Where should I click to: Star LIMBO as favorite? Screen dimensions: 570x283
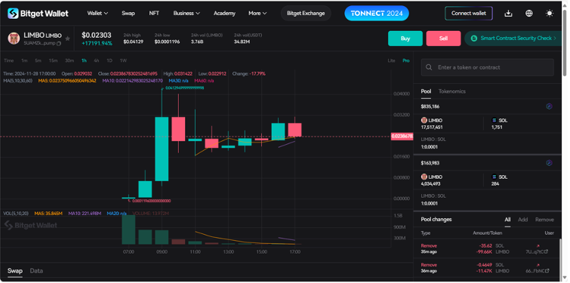coord(67,38)
